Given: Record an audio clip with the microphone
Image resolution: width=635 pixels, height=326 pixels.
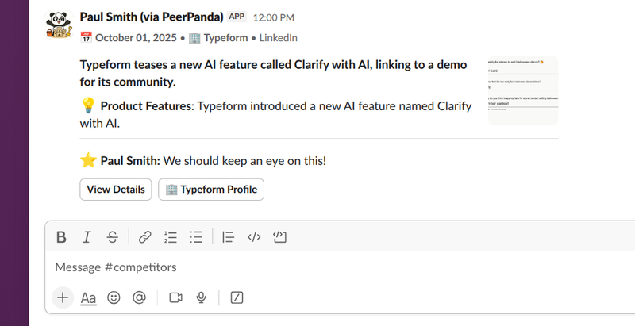Looking at the screenshot, I should click(202, 297).
